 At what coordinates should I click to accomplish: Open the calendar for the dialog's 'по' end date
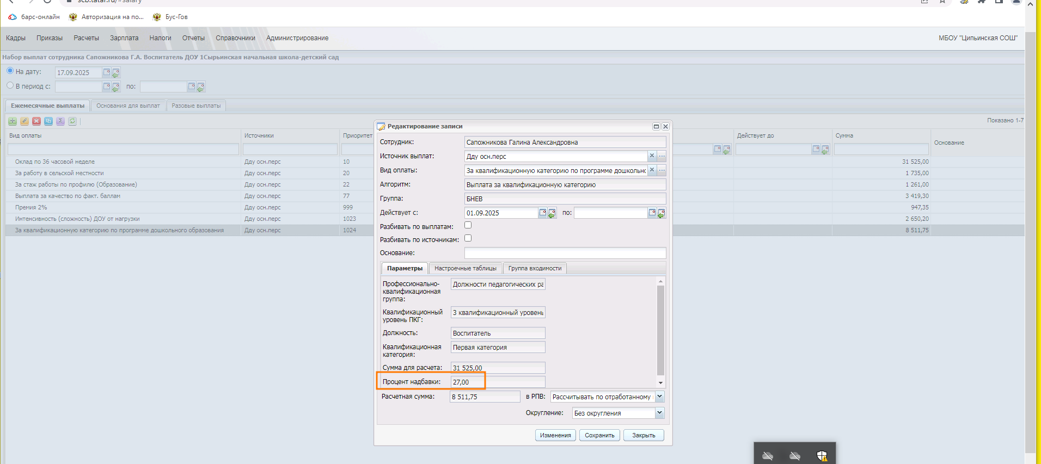(x=652, y=213)
